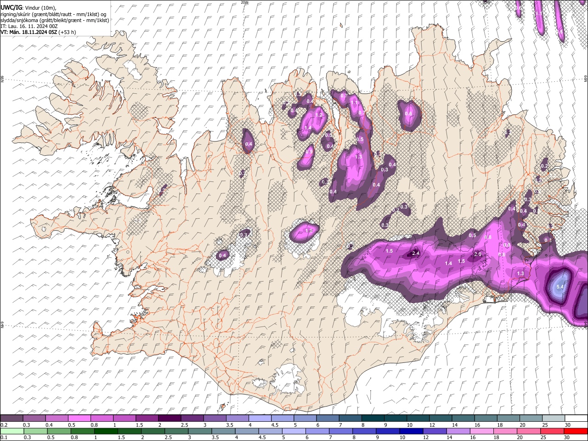Click the bright red 30+ rain legend swatch
Screen dimensions: 588x441
pos(576,431)
